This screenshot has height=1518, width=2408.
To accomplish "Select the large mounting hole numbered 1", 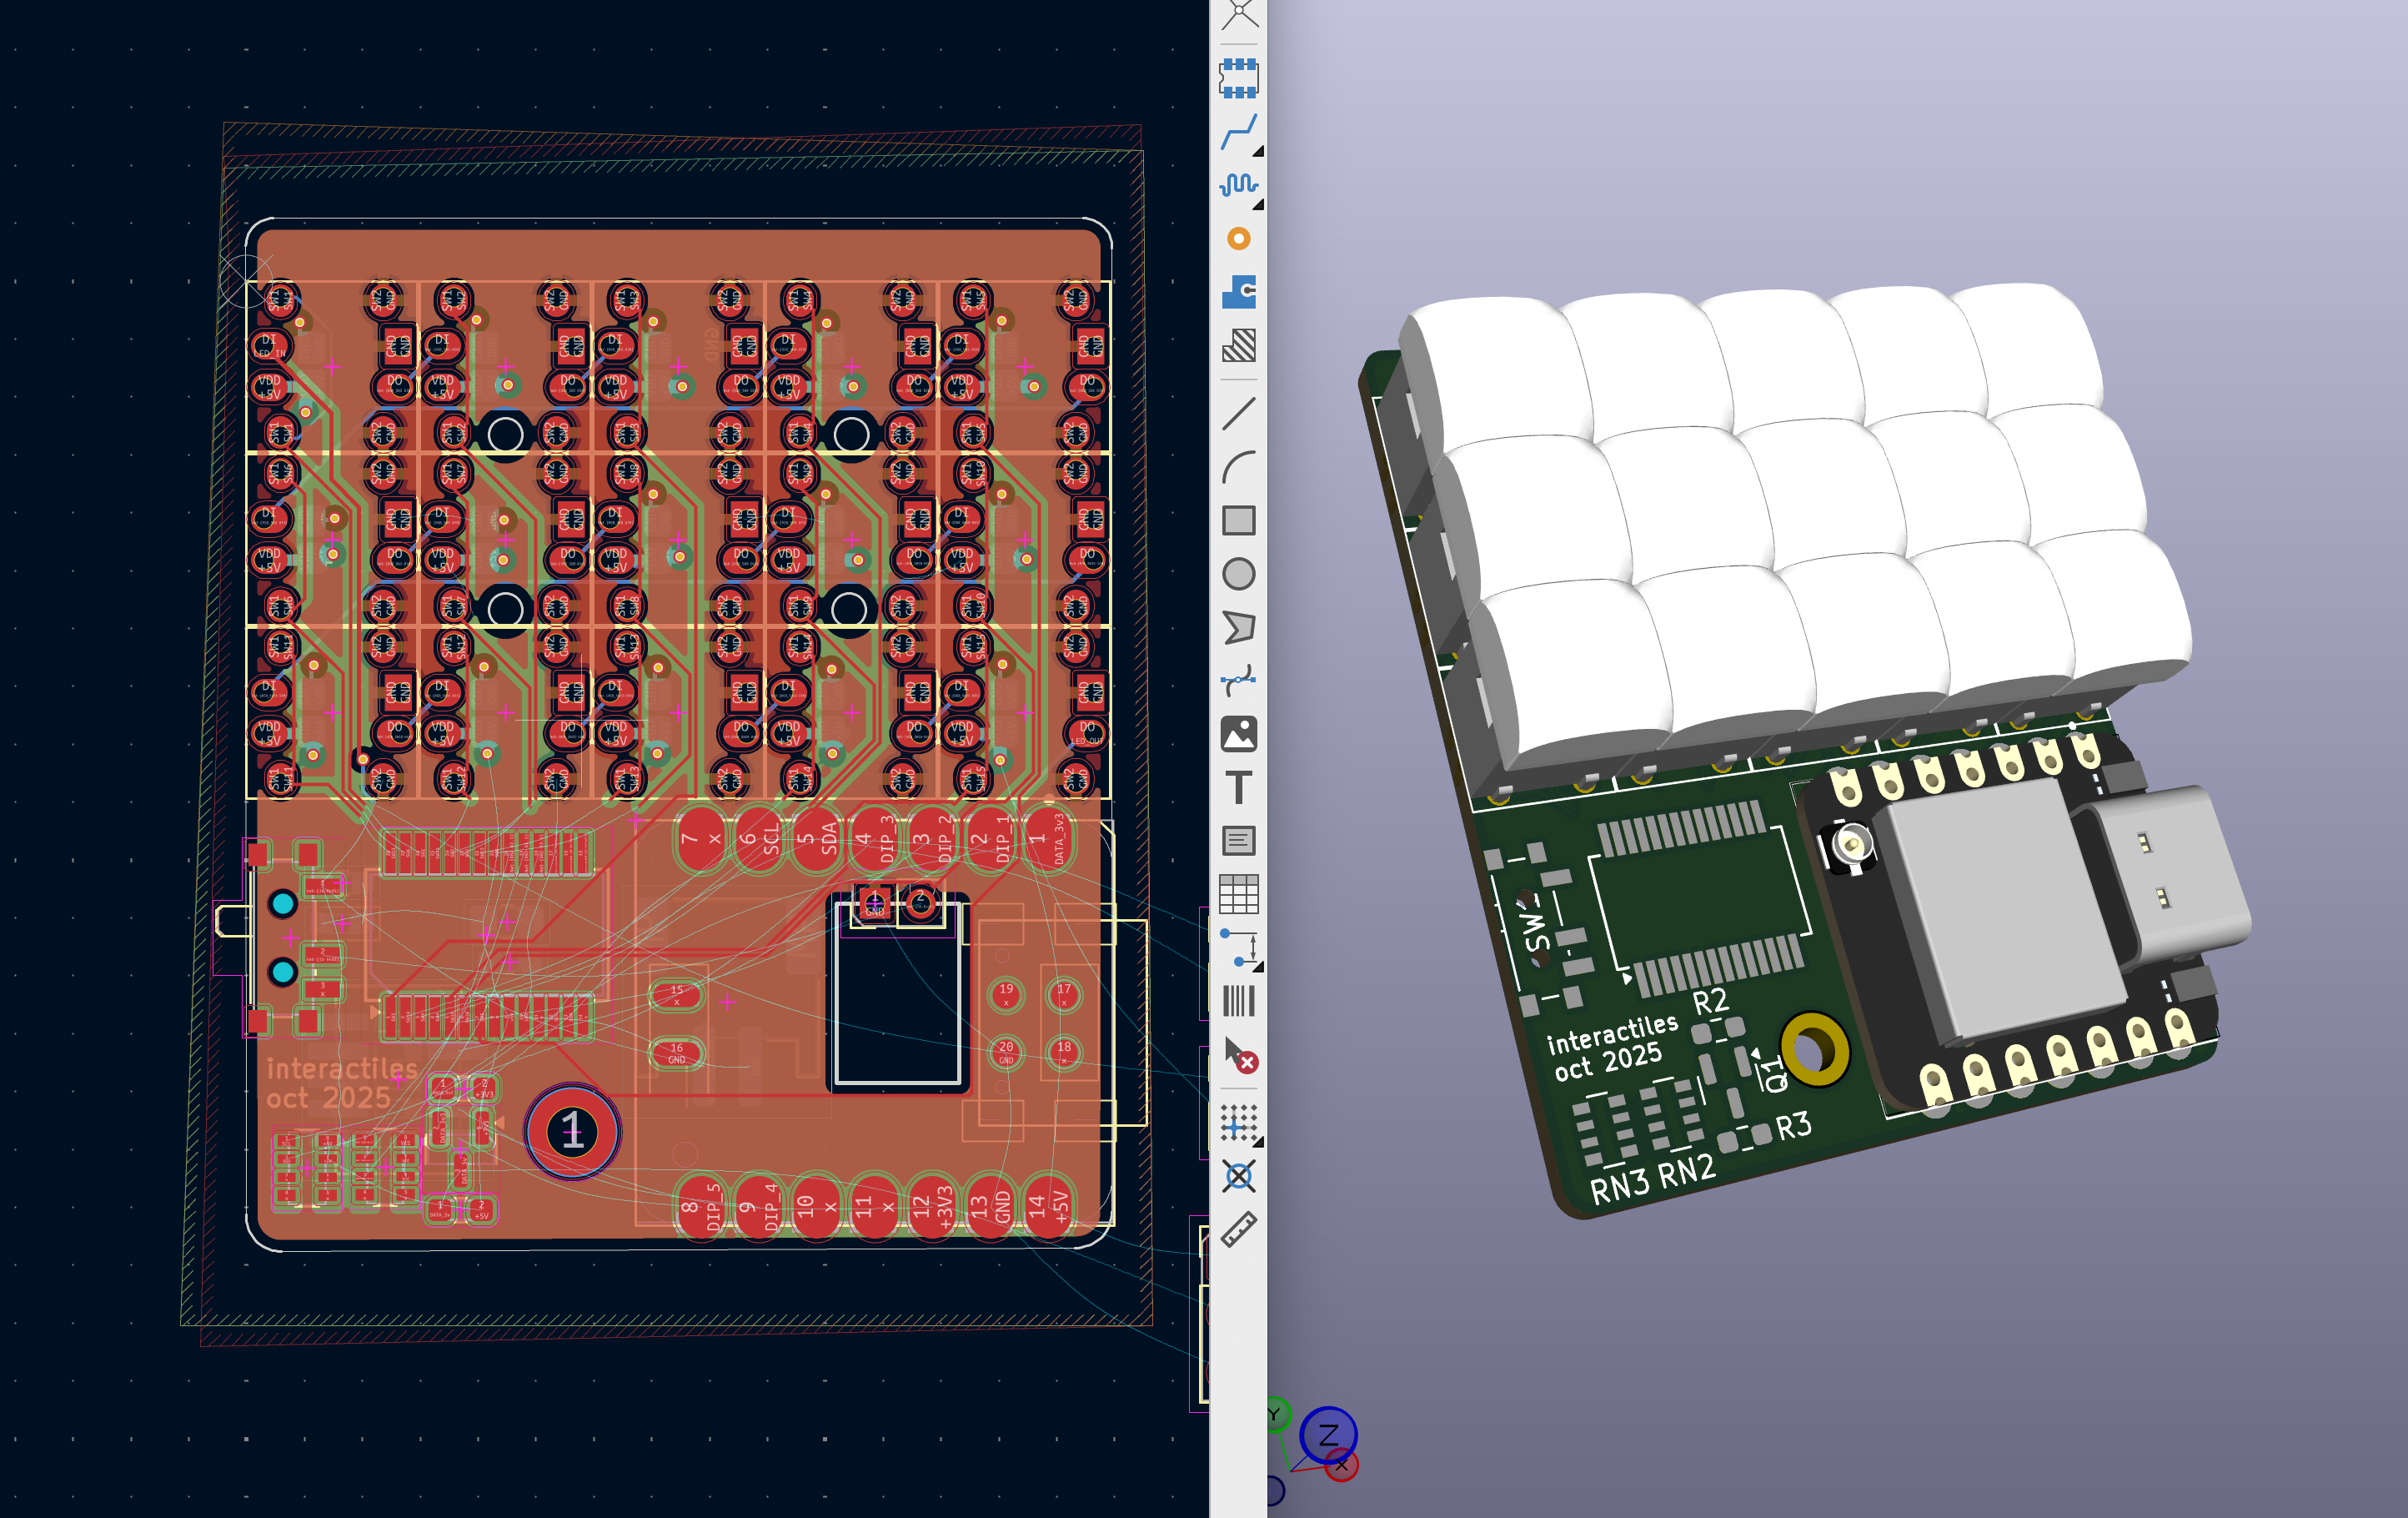I will pos(572,1132).
